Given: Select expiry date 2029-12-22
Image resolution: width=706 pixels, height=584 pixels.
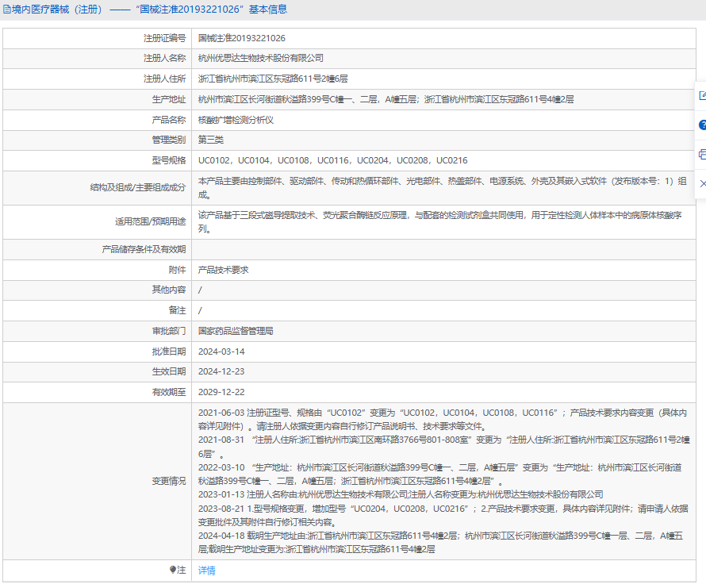Looking at the screenshot, I should point(221,392).
